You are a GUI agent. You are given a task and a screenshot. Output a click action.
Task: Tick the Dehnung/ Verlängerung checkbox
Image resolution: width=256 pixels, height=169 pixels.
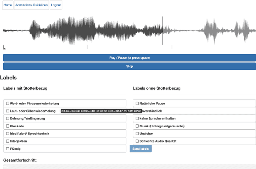click(x=8, y=118)
